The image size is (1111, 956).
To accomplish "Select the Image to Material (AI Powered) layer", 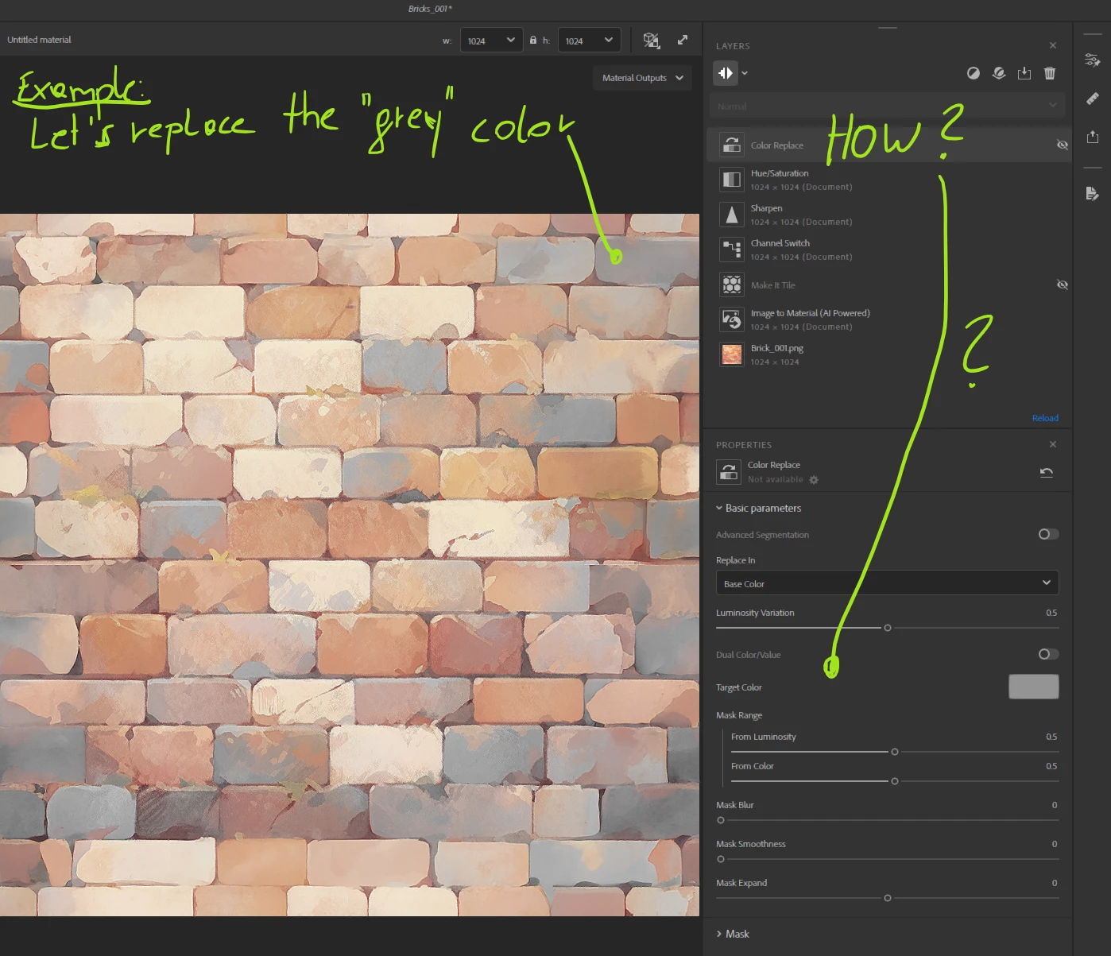I will [x=887, y=319].
